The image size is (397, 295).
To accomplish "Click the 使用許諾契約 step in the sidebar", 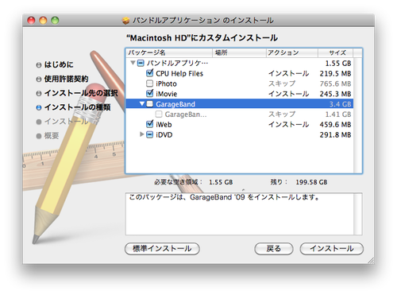I will click(66, 79).
